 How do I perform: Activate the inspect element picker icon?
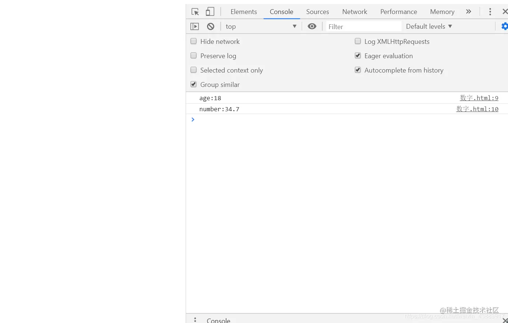point(195,12)
